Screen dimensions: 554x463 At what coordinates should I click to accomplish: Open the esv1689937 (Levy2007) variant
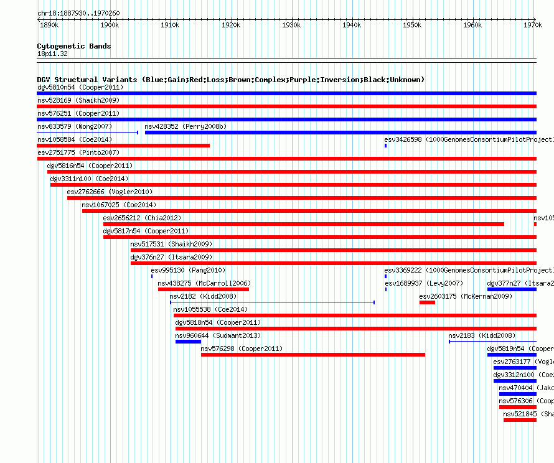pyautogui.click(x=424, y=283)
